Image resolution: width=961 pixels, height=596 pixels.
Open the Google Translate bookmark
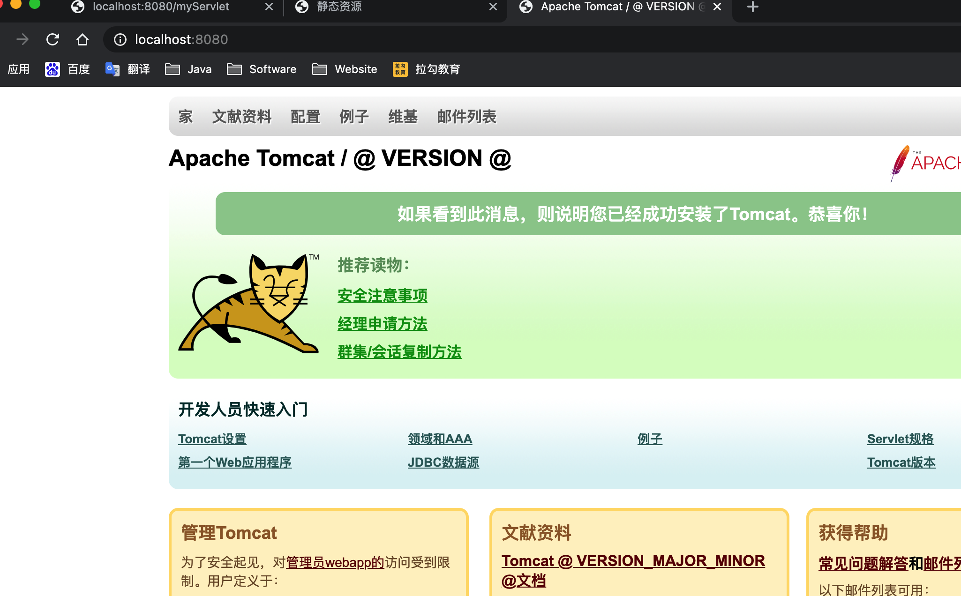128,69
